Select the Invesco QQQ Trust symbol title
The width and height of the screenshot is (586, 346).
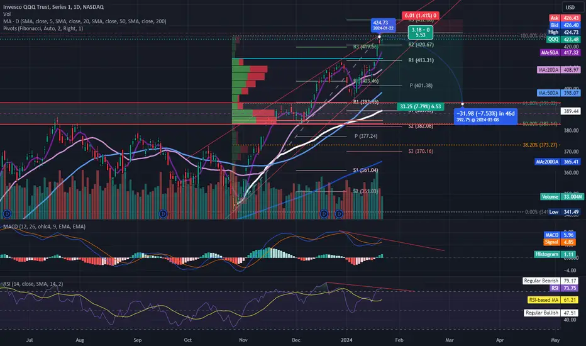click(x=53, y=7)
